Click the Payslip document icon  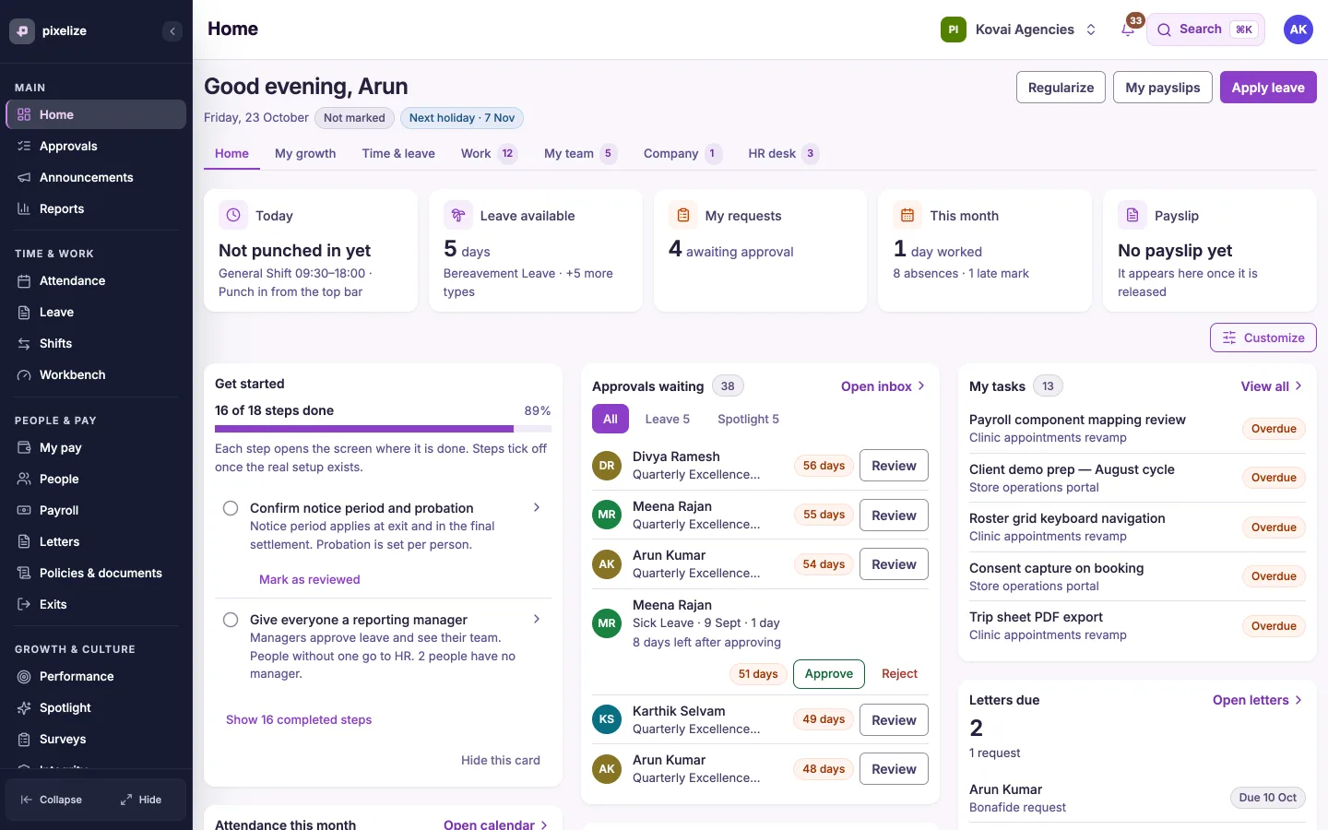(x=1132, y=215)
